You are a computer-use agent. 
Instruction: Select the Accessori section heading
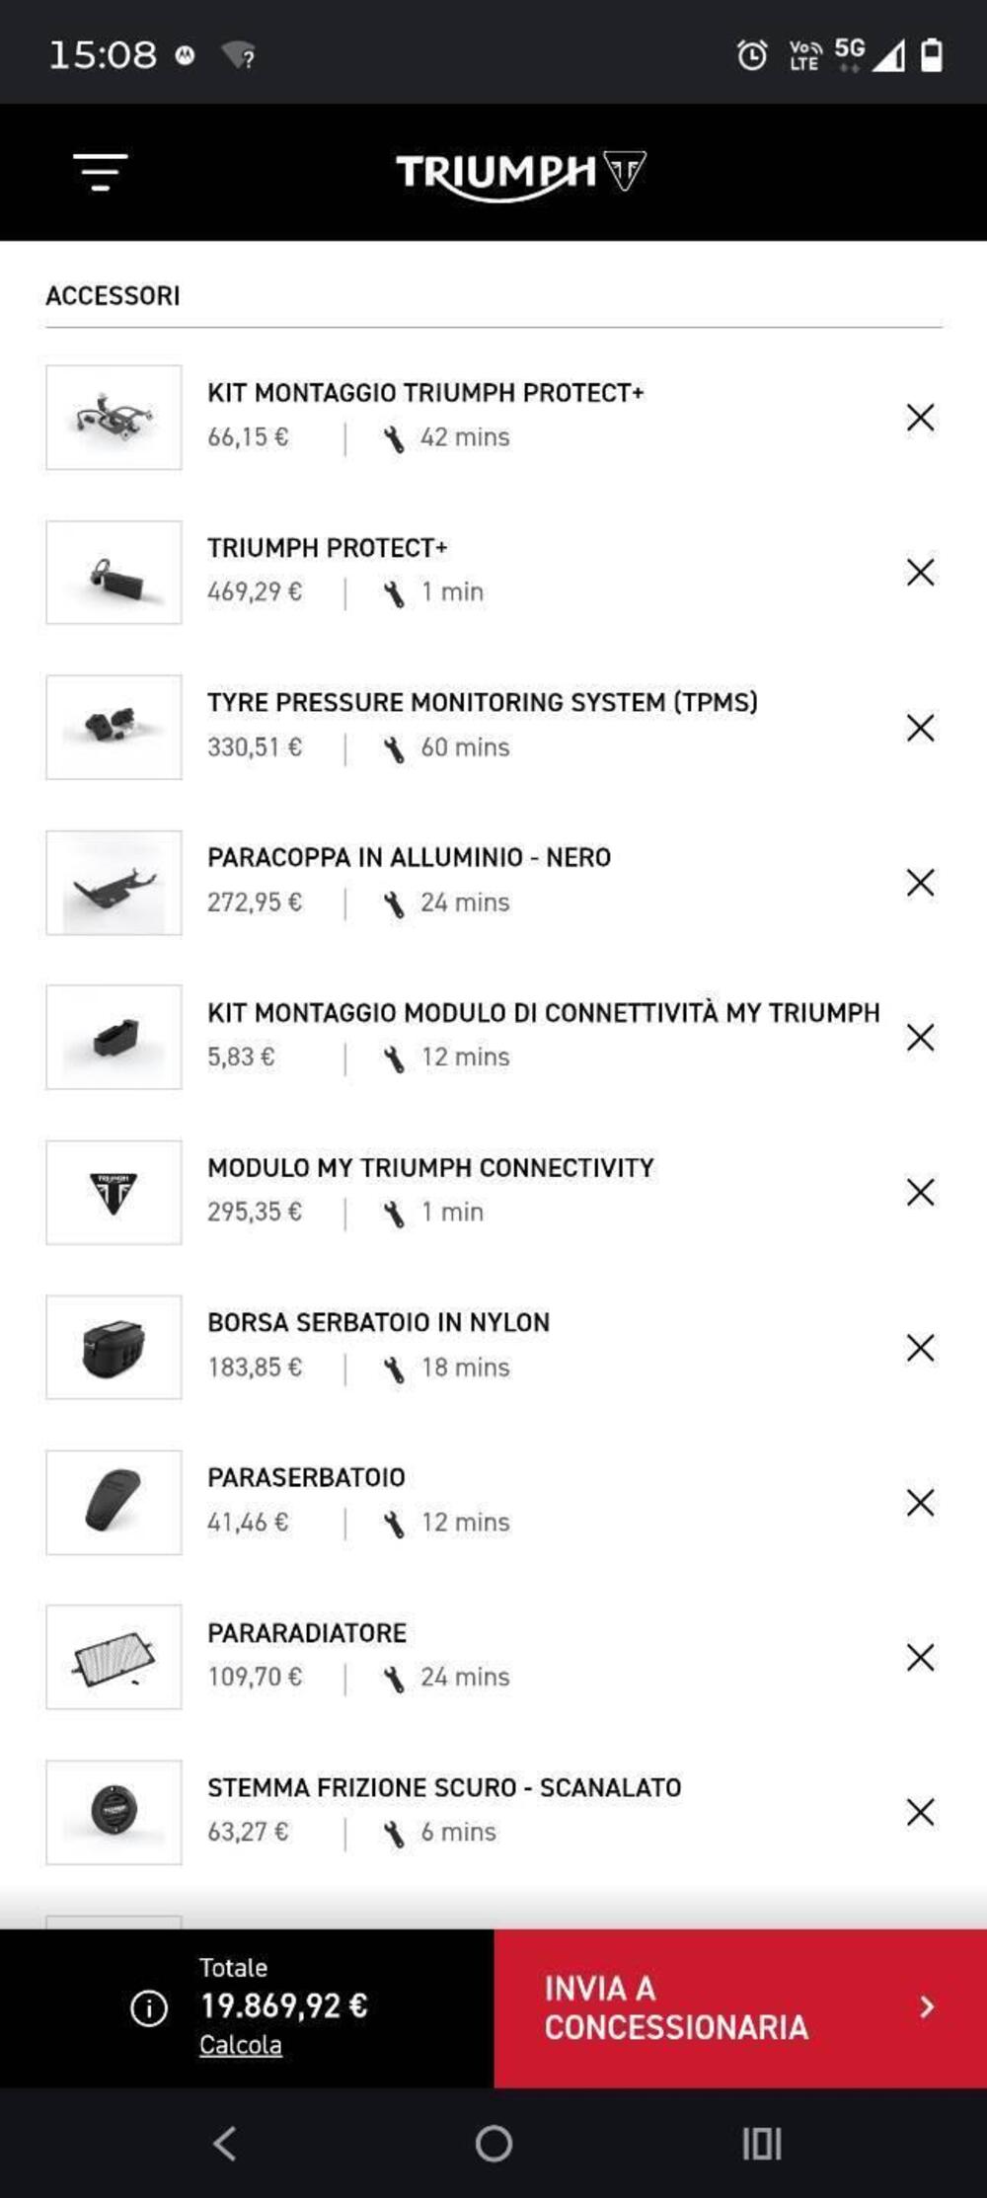pyautogui.click(x=113, y=296)
